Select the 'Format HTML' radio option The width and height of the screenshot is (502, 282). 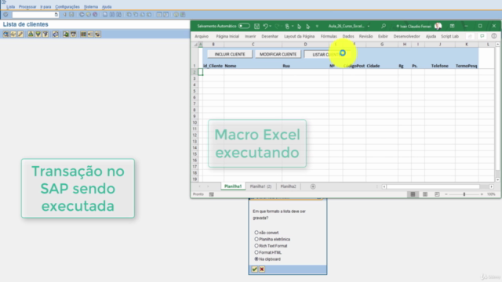[x=256, y=252]
